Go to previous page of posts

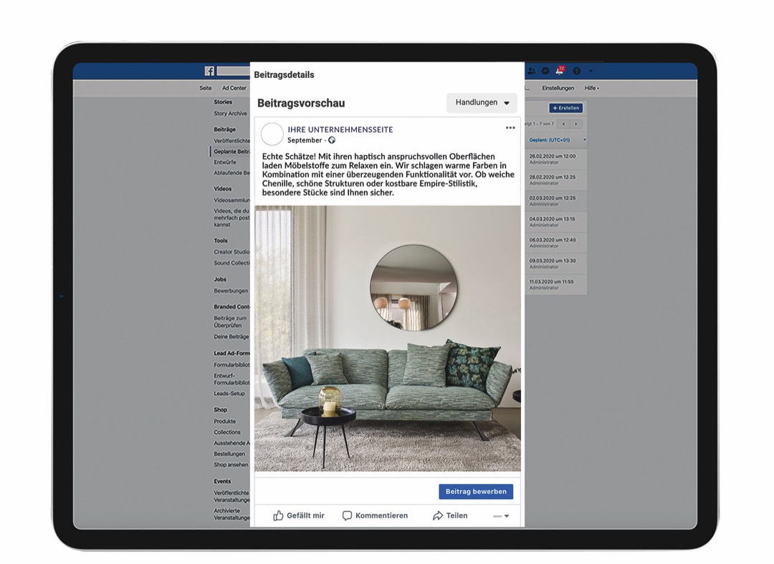pyautogui.click(x=564, y=125)
